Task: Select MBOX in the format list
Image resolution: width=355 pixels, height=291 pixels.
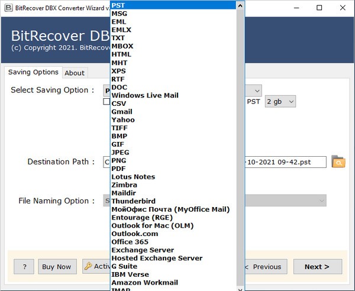Action: click(122, 46)
